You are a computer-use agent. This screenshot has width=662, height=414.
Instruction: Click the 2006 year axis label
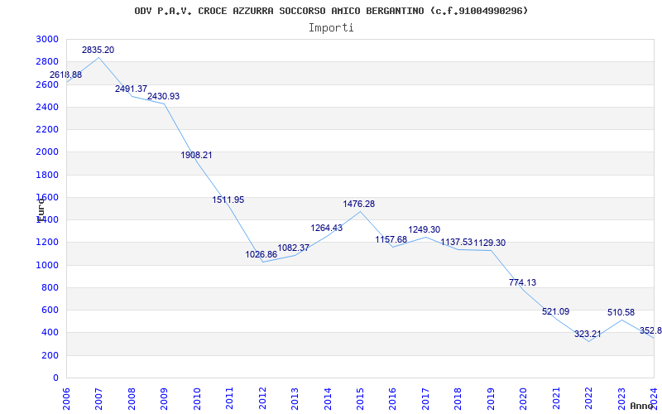[66, 398]
